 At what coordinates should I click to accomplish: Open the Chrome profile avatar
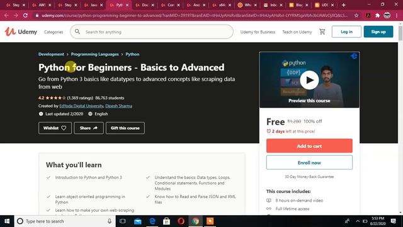click(x=387, y=15)
